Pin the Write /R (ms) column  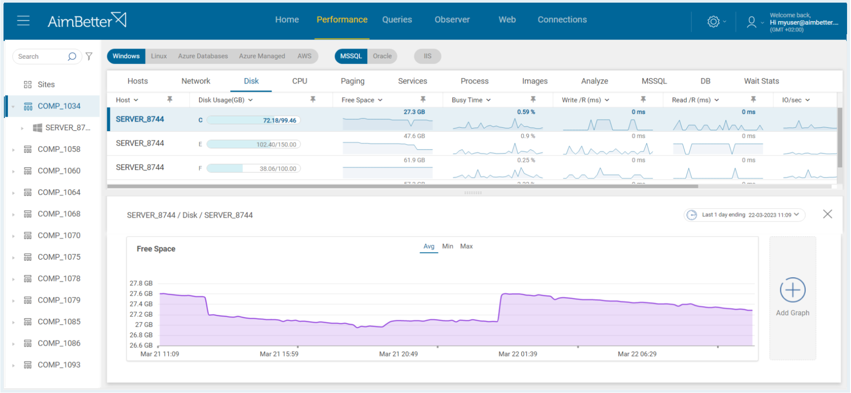[x=643, y=100]
